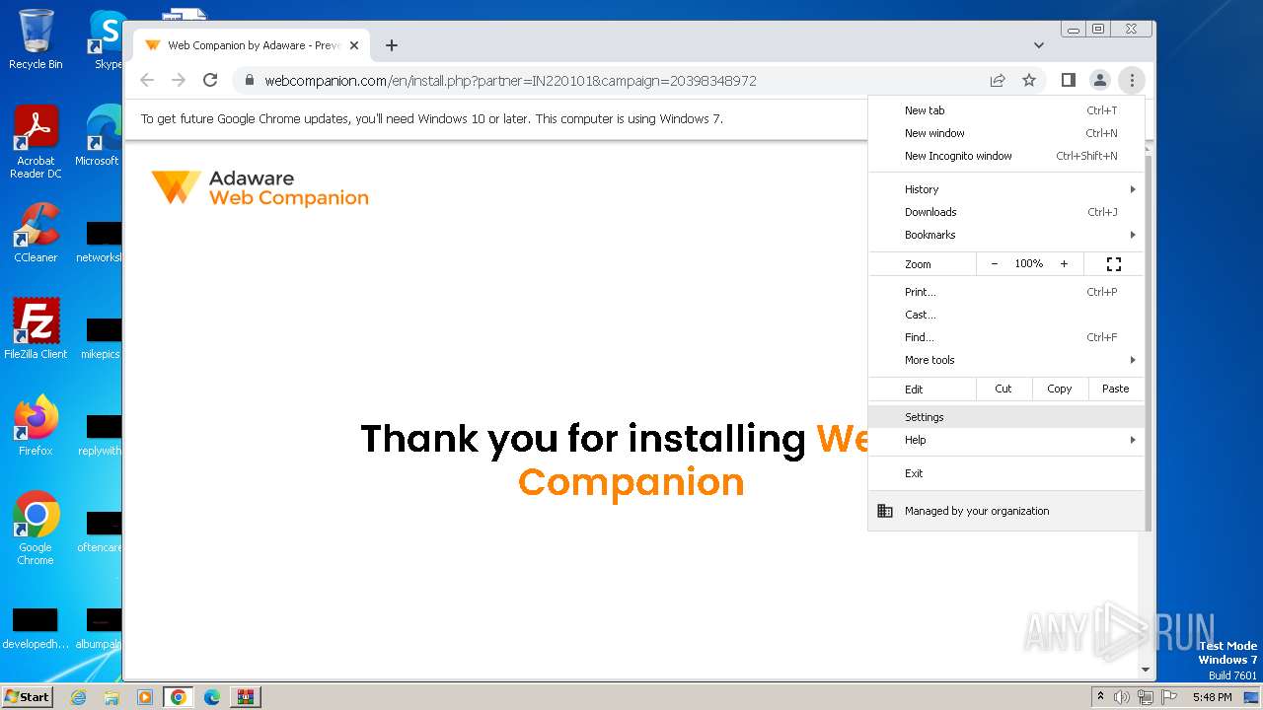Click the Copy button in Edit row
The width and height of the screenshot is (1263, 710).
point(1060,389)
